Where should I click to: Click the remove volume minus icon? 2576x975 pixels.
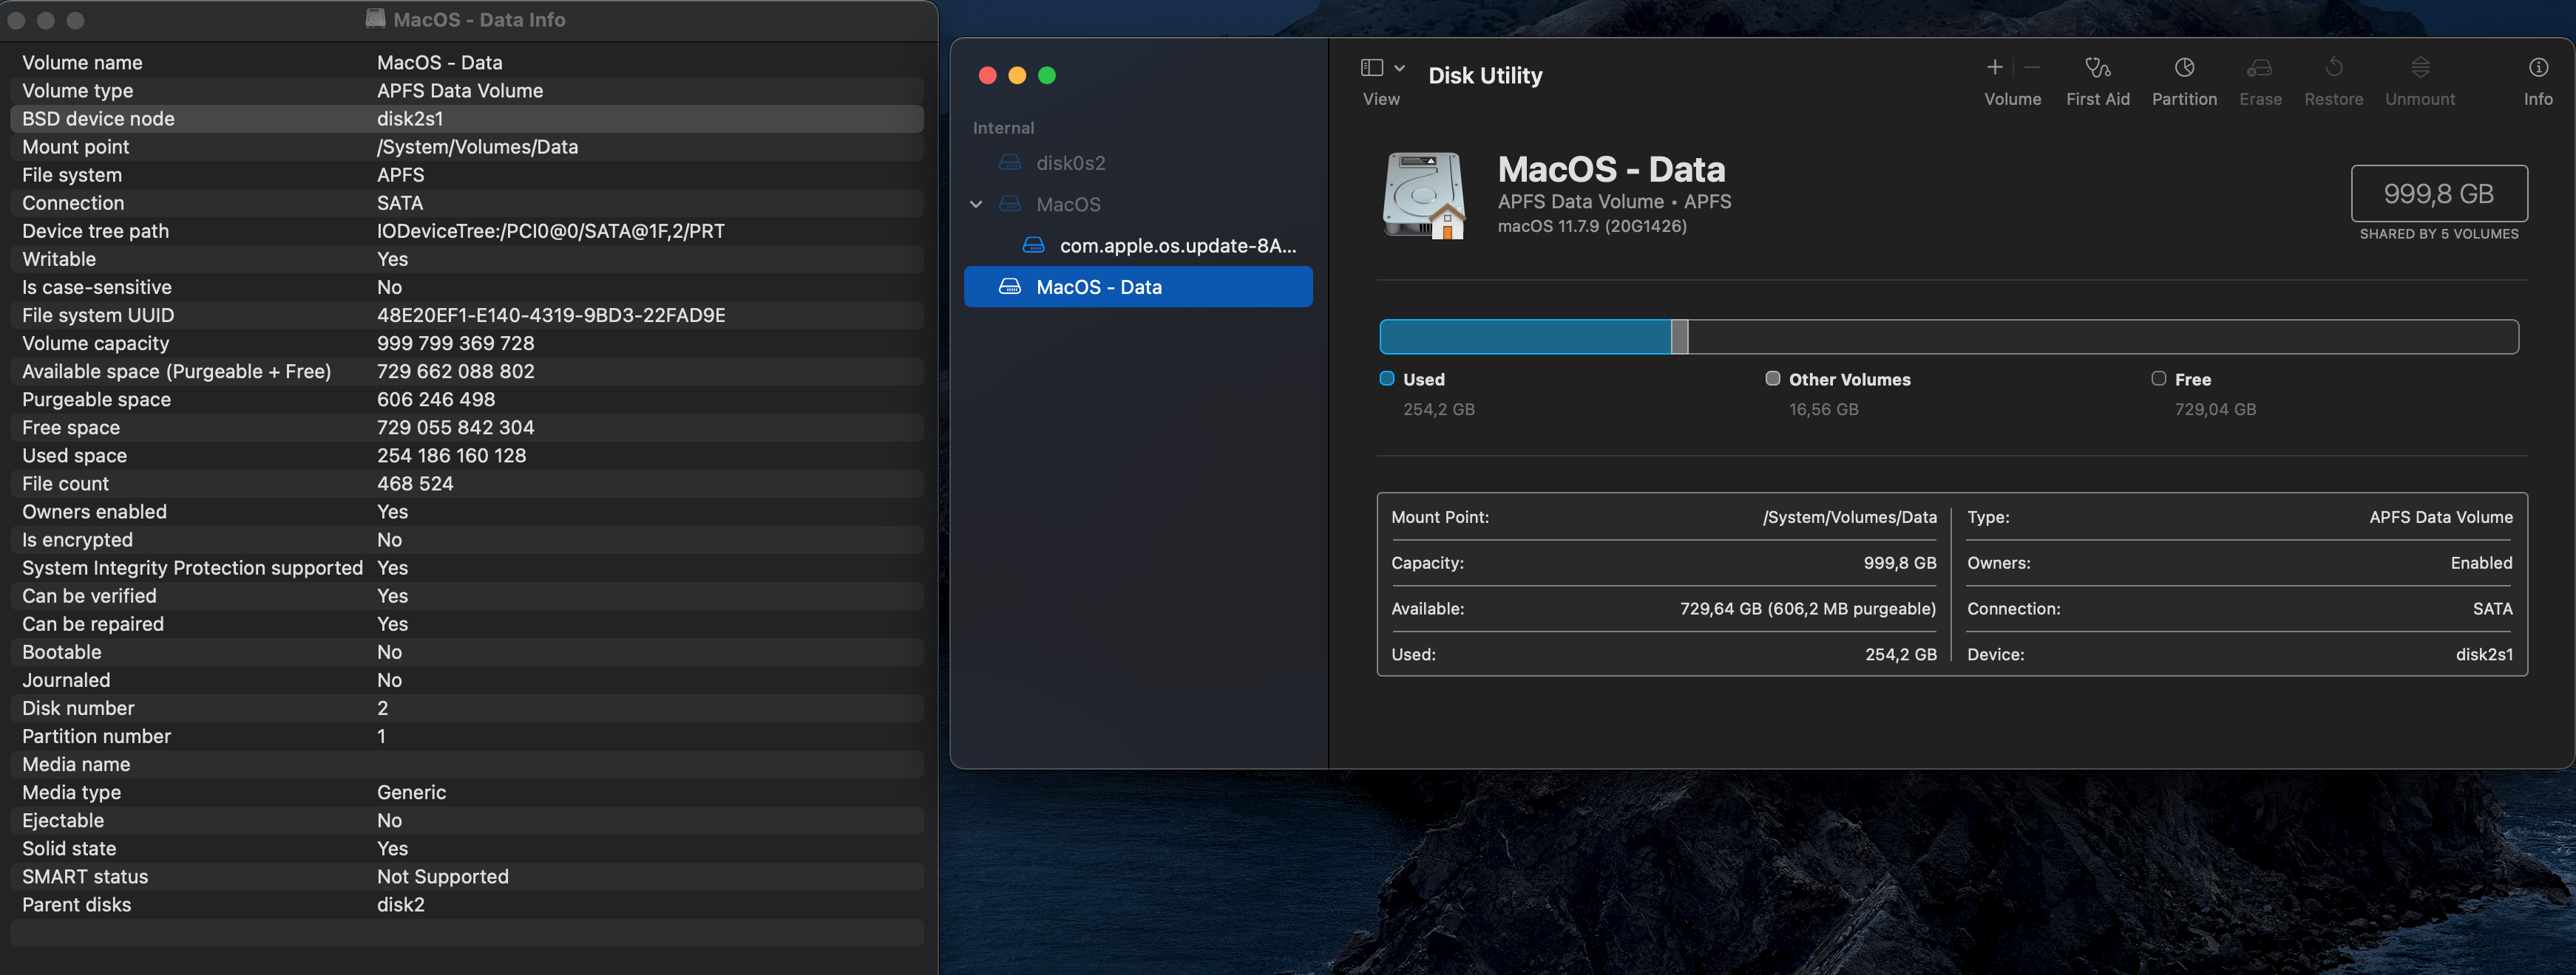(2031, 67)
